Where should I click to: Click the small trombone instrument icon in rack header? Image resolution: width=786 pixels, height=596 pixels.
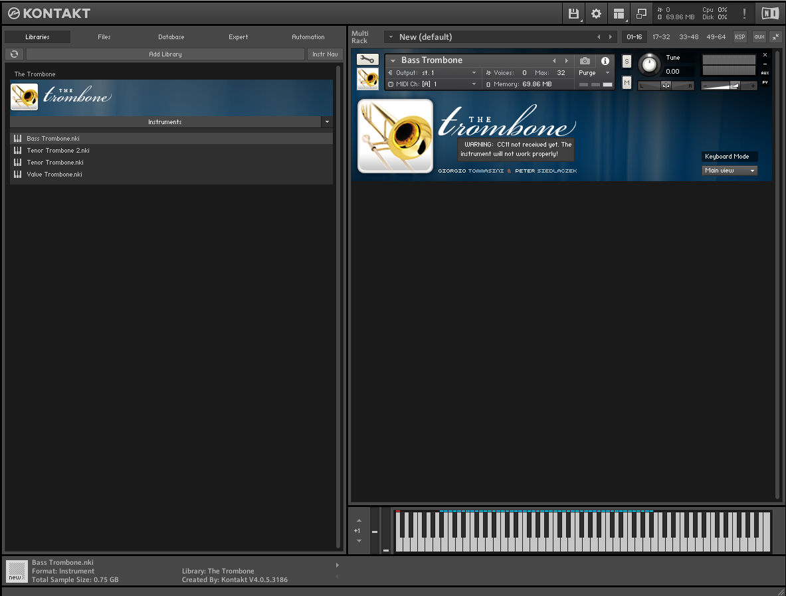click(x=368, y=78)
